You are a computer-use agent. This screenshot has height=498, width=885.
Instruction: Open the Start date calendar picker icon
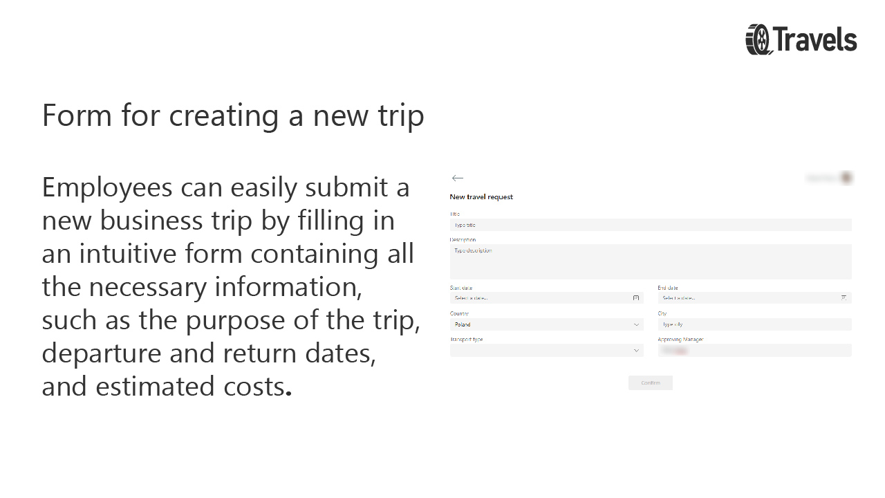tap(636, 297)
